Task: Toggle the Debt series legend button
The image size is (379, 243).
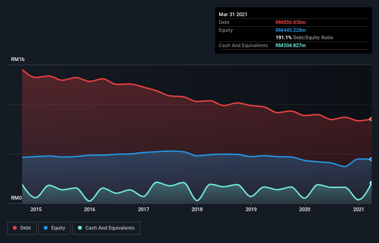Action: pos(22,228)
